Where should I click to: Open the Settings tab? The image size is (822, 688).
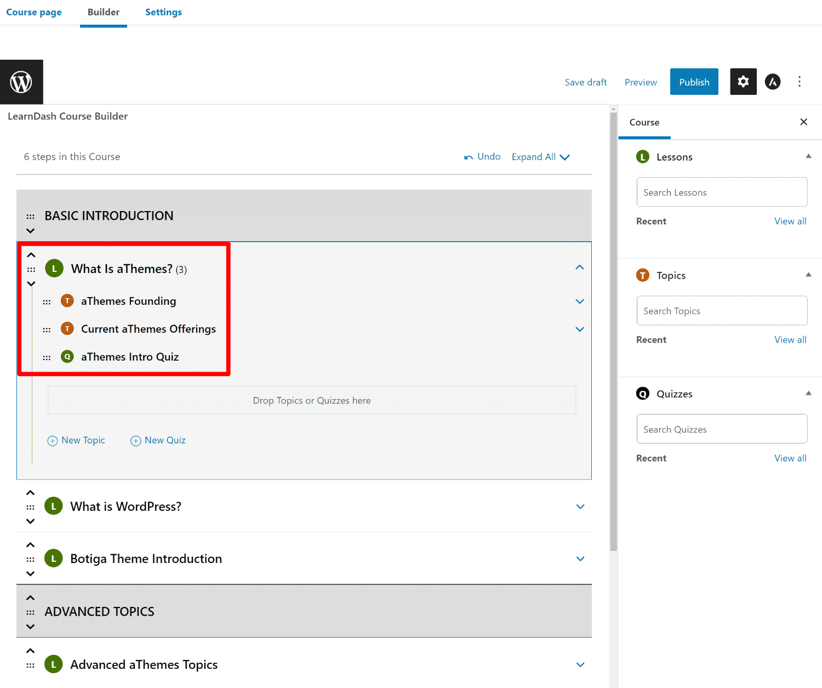click(x=163, y=12)
